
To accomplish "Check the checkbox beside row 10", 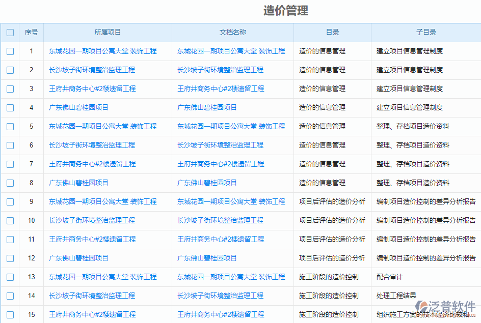I will (10, 221).
